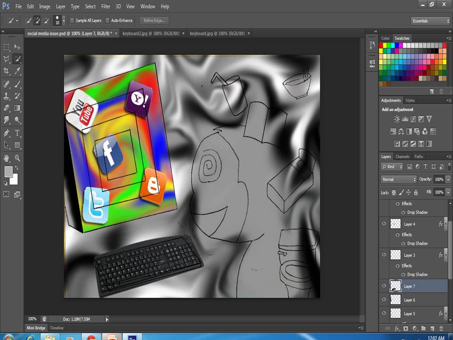This screenshot has width=453, height=340.
Task: Select the Rectangle shape tool
Action: (x=17, y=145)
